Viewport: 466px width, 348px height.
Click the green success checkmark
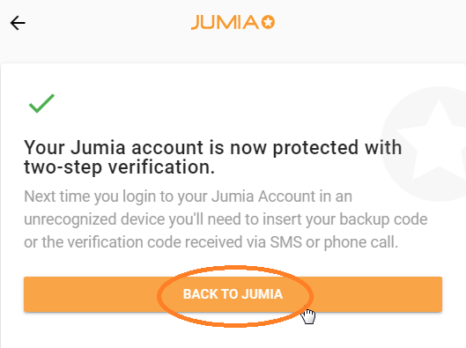point(41,103)
